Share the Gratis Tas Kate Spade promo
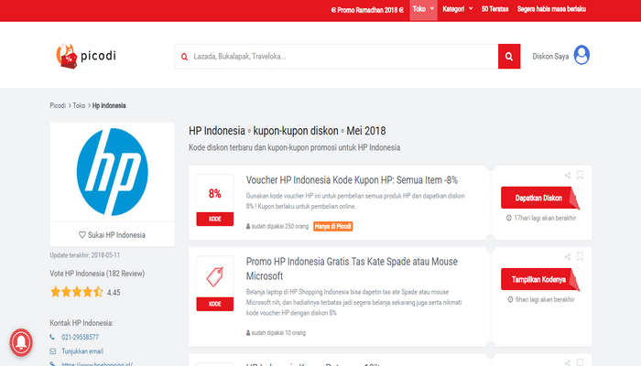Screen dimensions: 641x366 (x=568, y=257)
